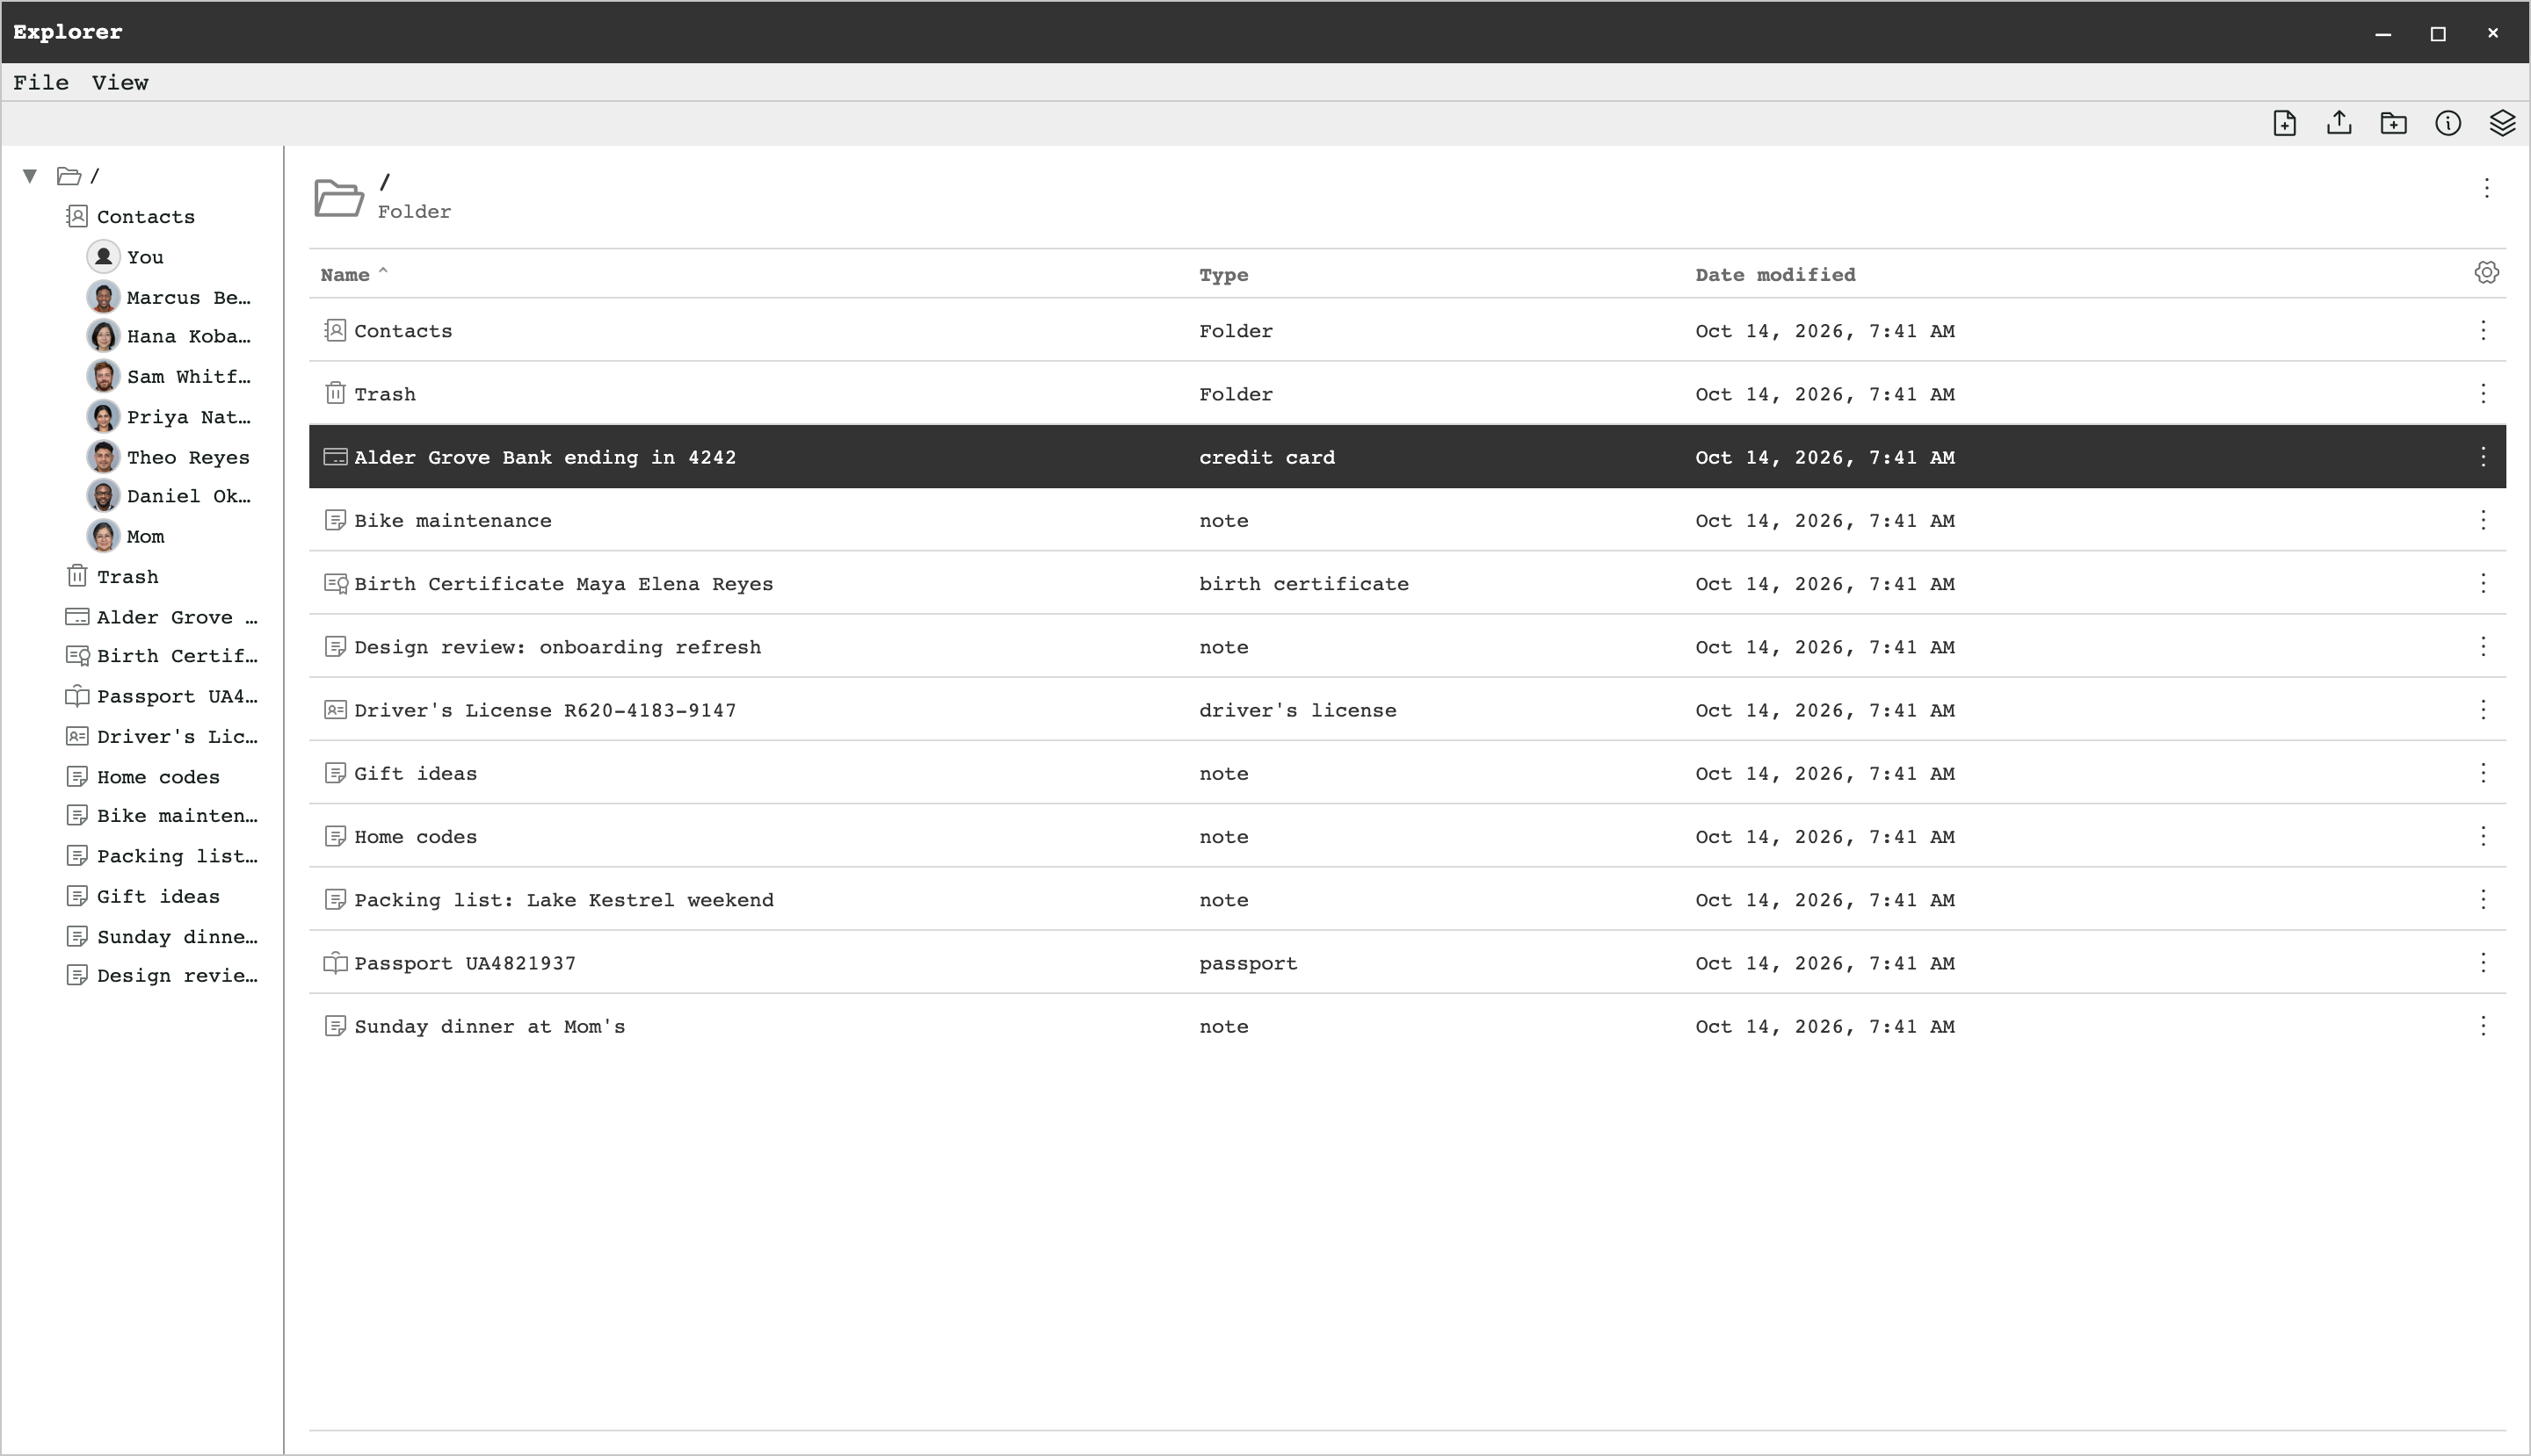
Task: Open more options for Gift ideas row
Action: tap(2483, 773)
